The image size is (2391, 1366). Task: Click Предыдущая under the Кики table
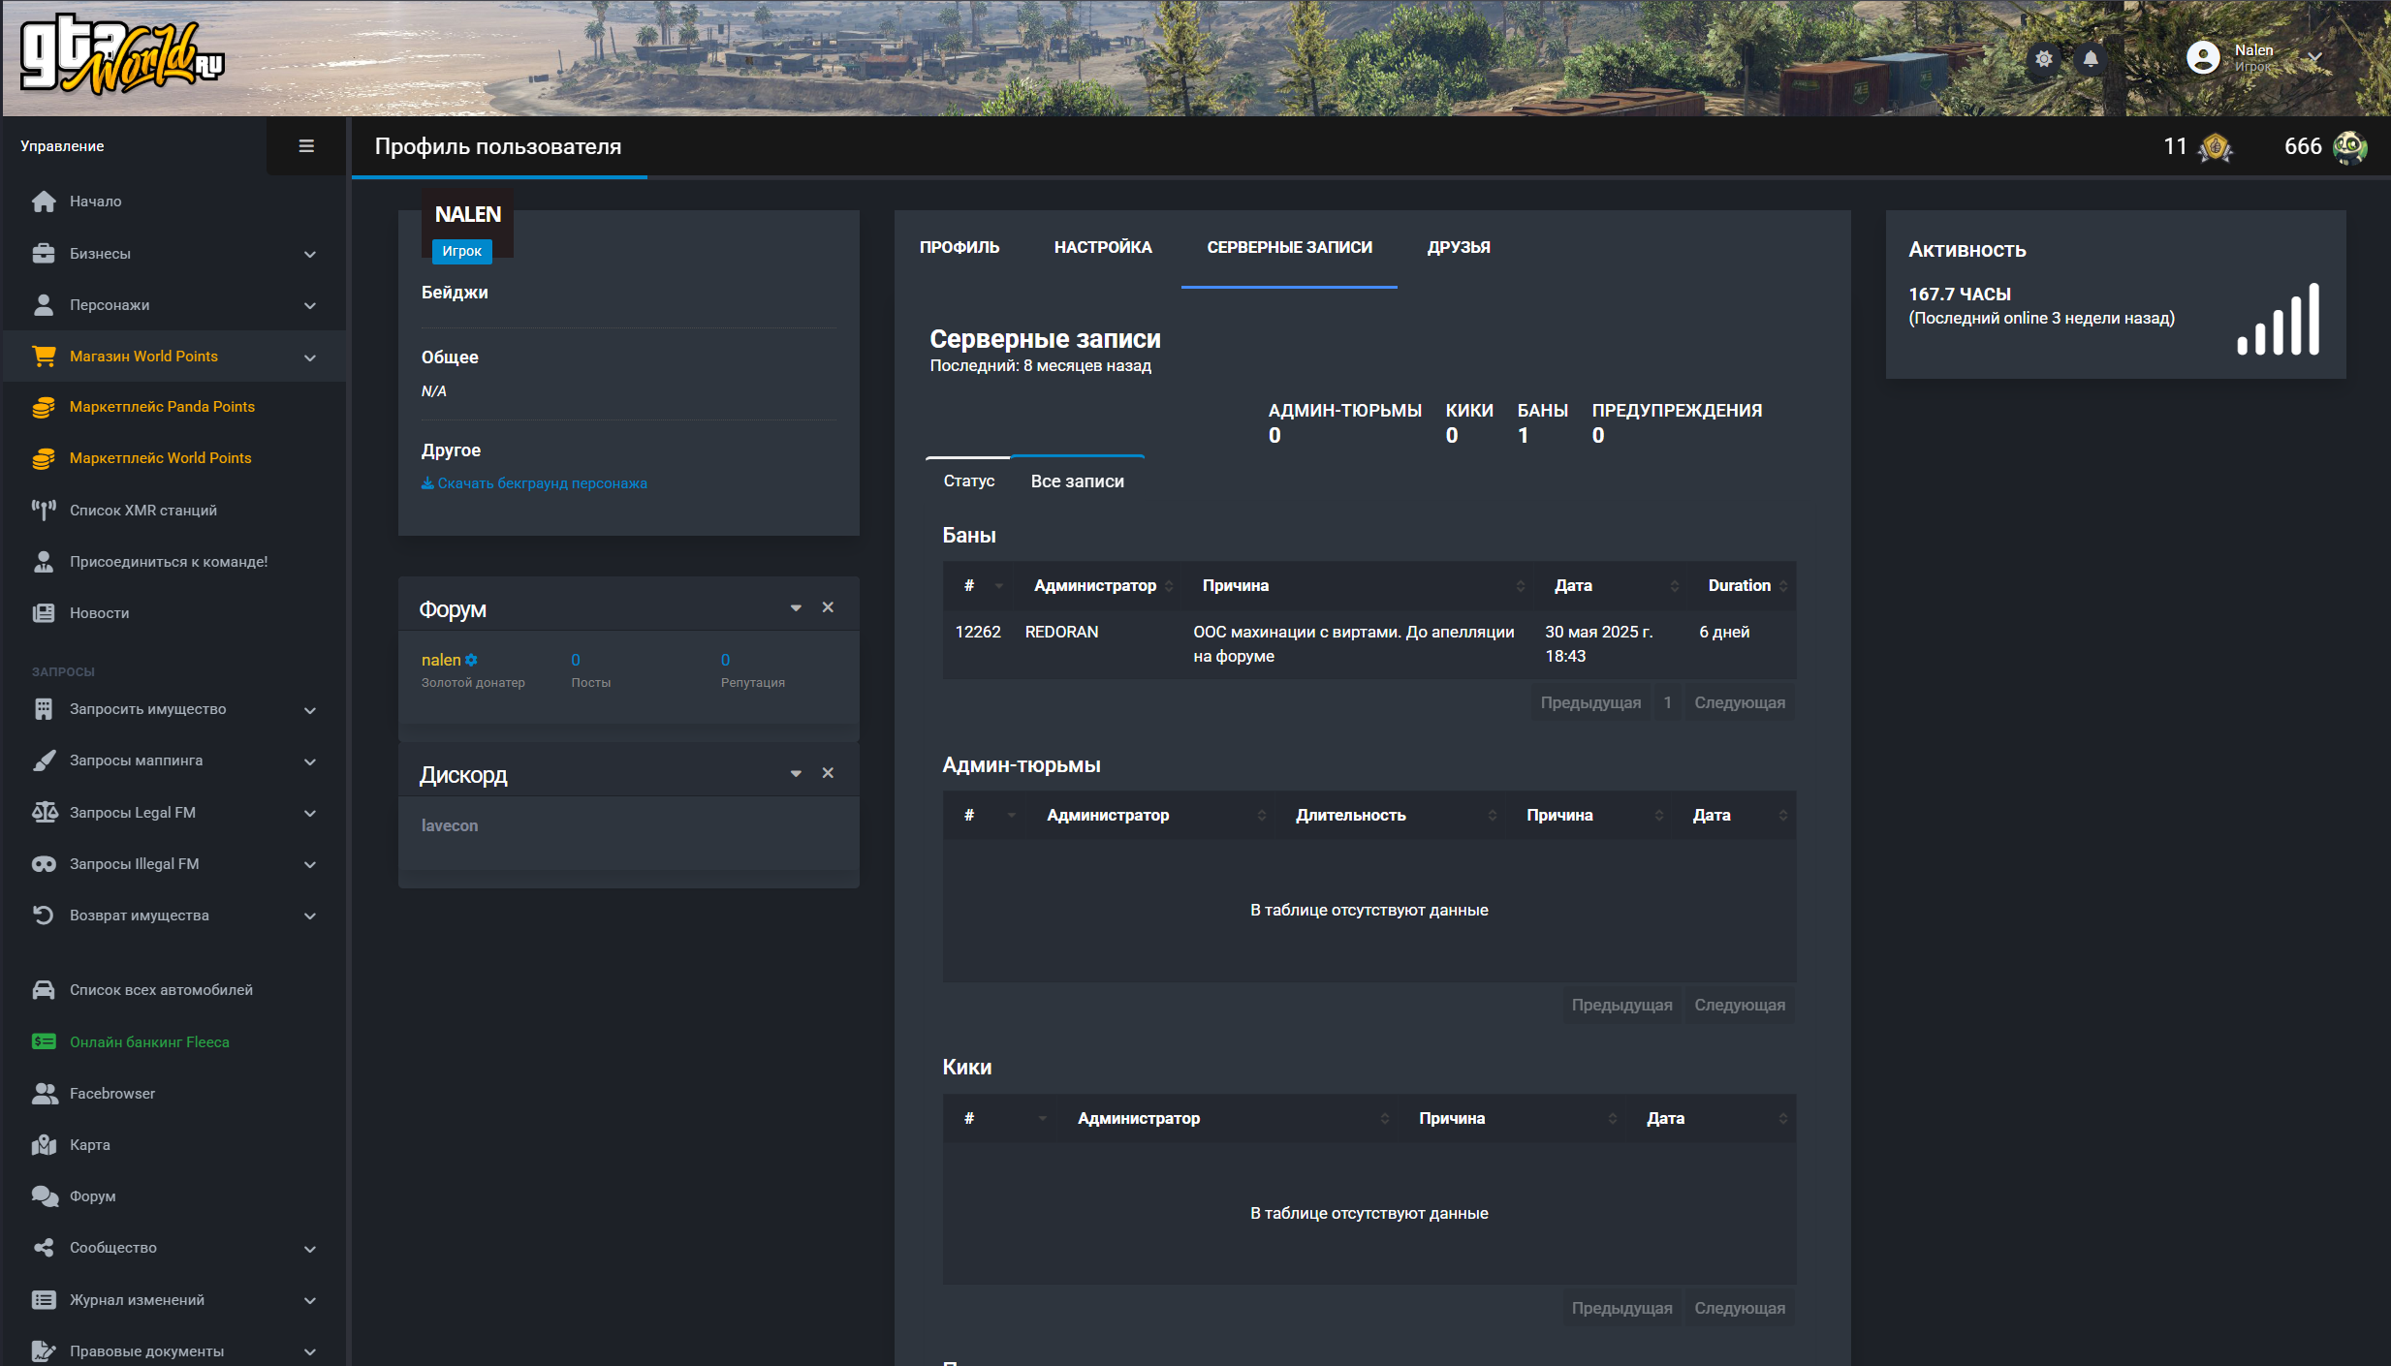pos(1621,1308)
